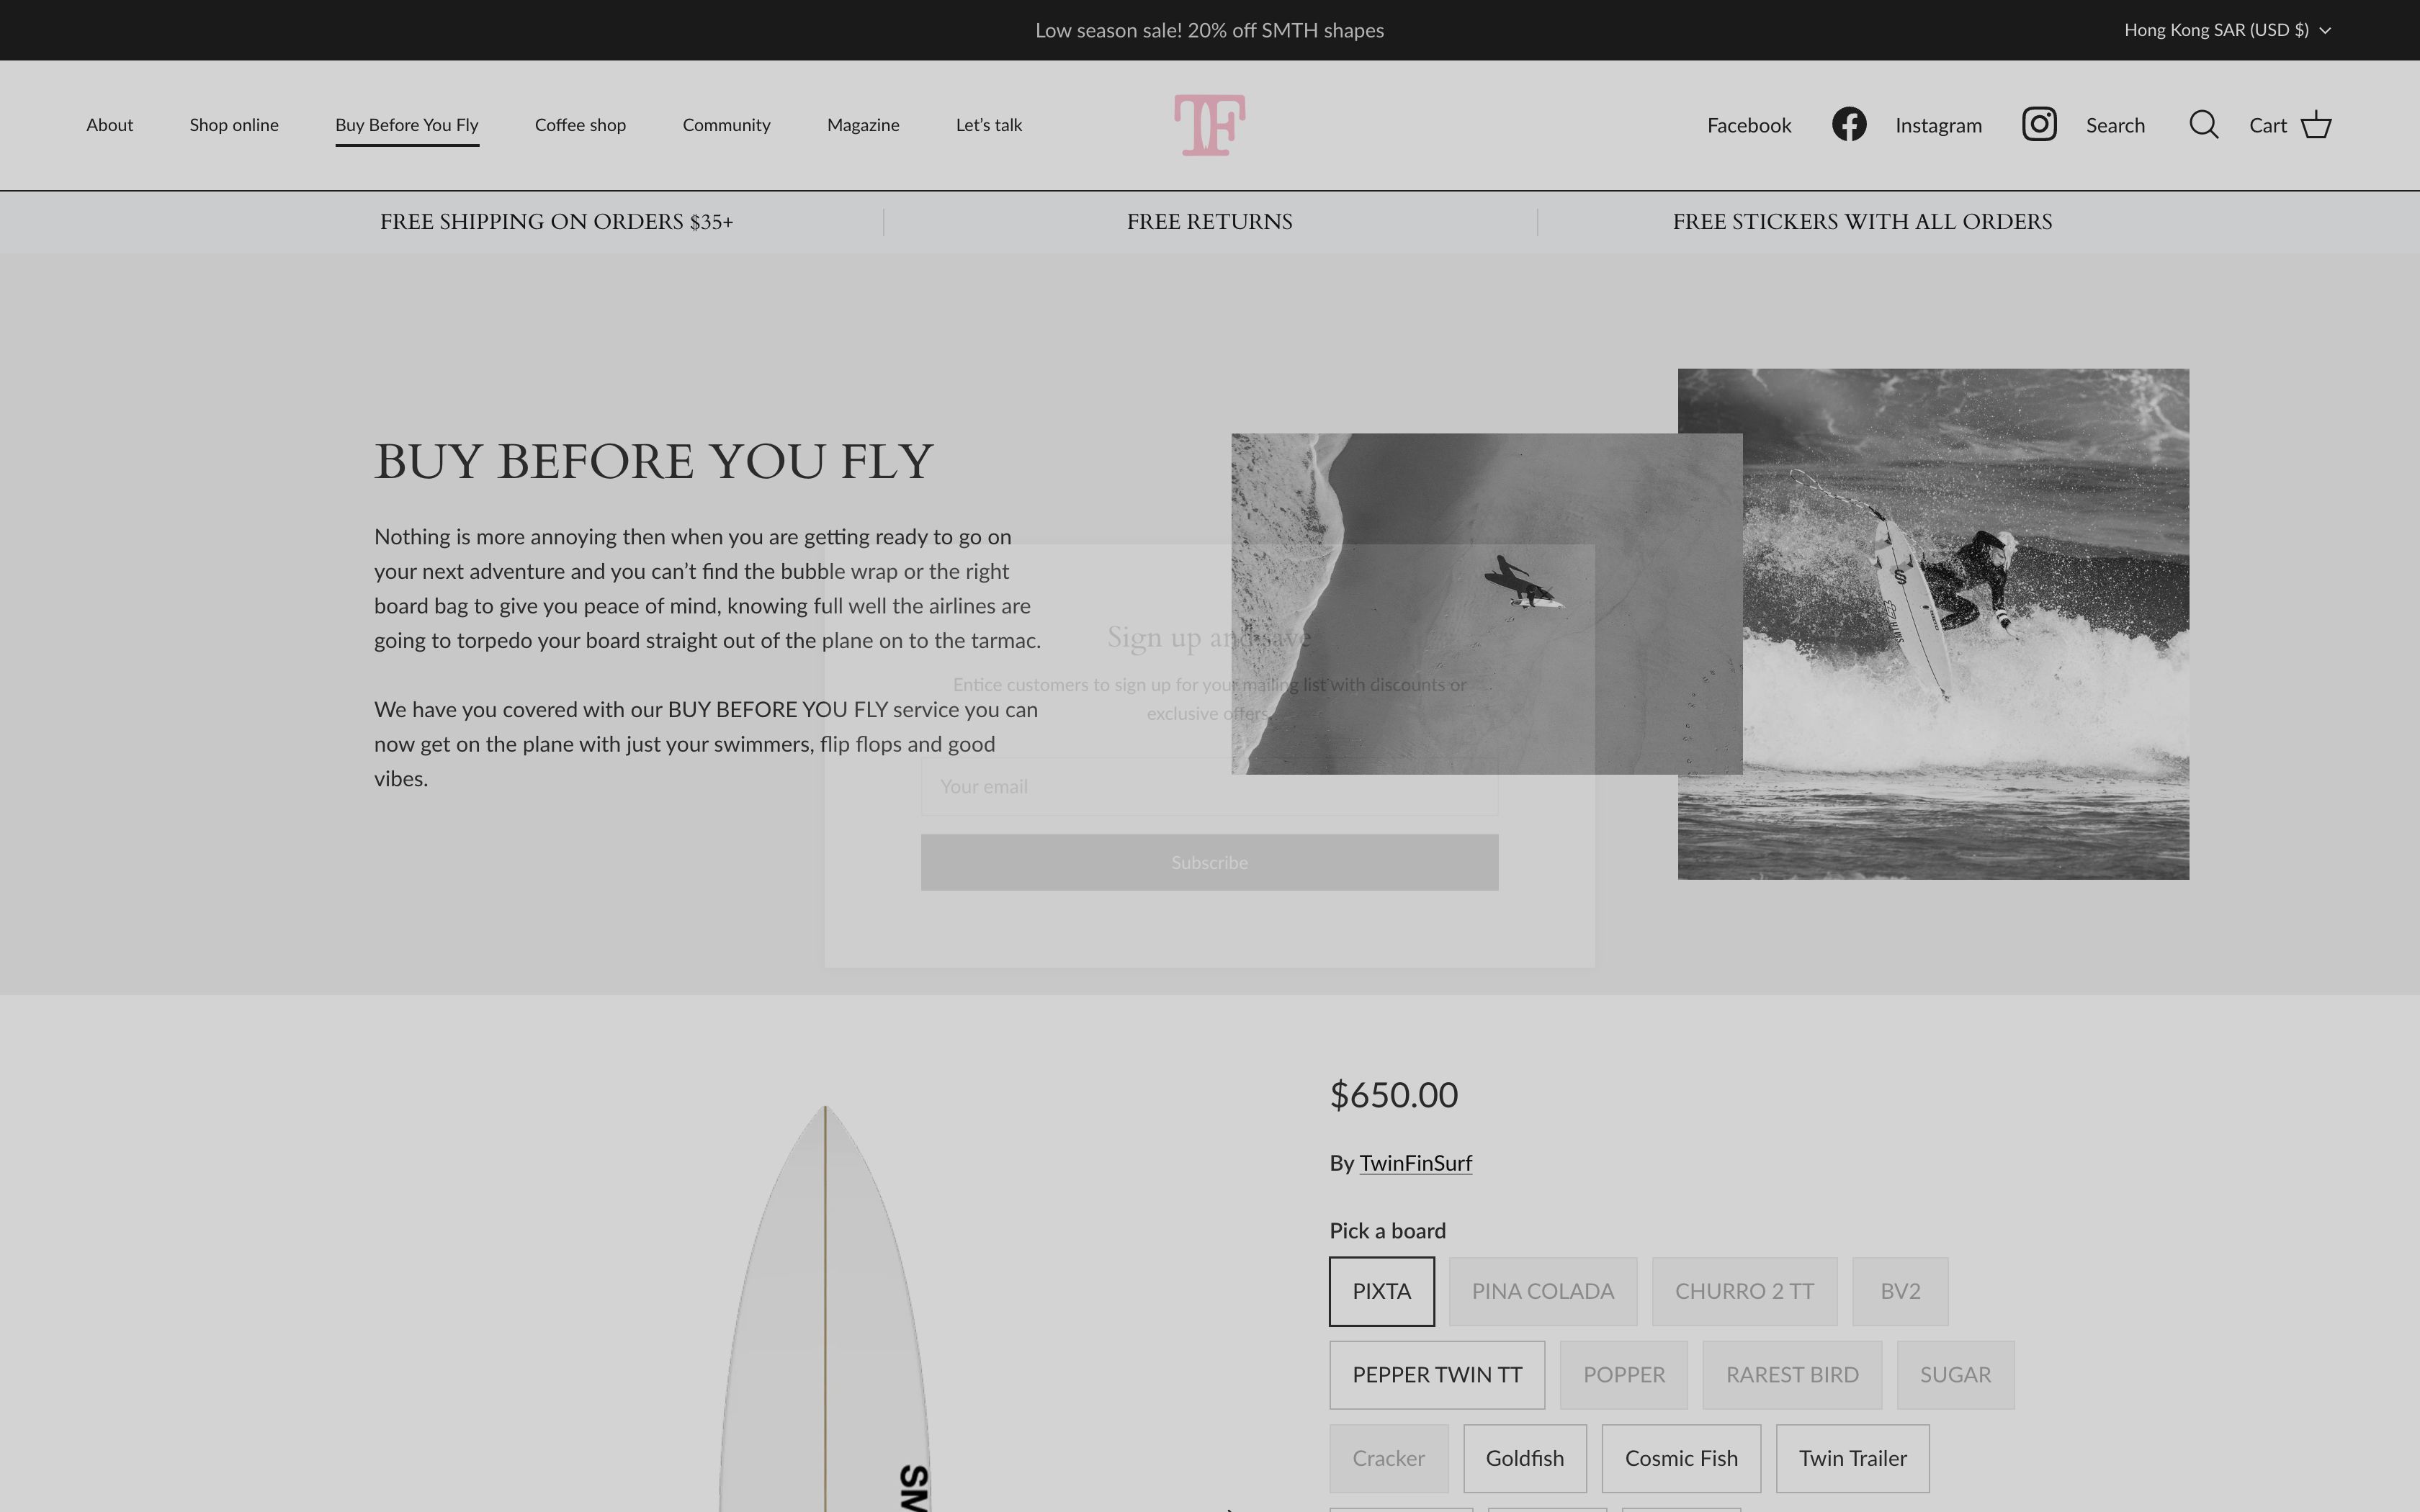Open Facebook via its circular icon
The width and height of the screenshot is (2420, 1512).
[x=1848, y=124]
